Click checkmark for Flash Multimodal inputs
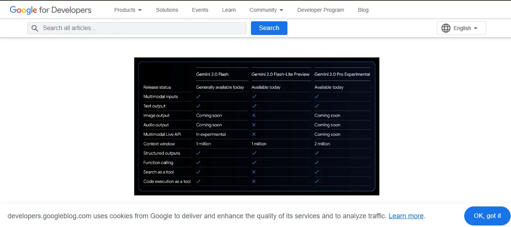Viewport: 511px width, 227px height. [198, 97]
